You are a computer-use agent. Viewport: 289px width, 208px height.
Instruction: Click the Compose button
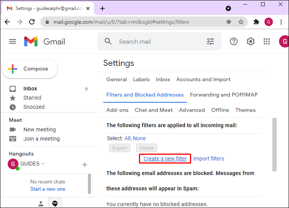pos(30,69)
